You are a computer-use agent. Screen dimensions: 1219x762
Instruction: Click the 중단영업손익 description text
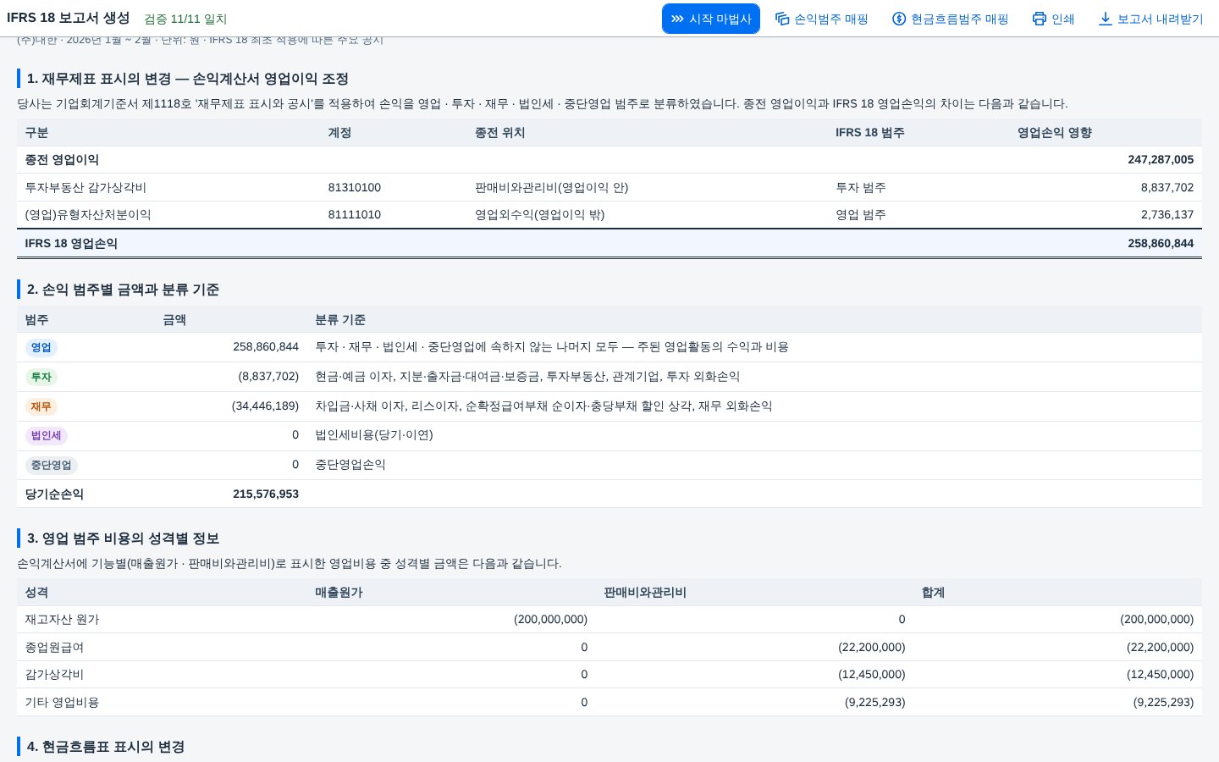[350, 464]
